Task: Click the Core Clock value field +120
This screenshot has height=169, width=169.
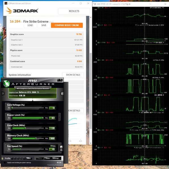Action: click(x=52, y=128)
